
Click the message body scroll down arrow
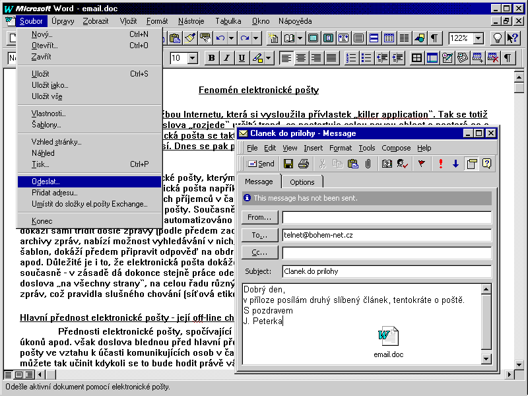486,359
